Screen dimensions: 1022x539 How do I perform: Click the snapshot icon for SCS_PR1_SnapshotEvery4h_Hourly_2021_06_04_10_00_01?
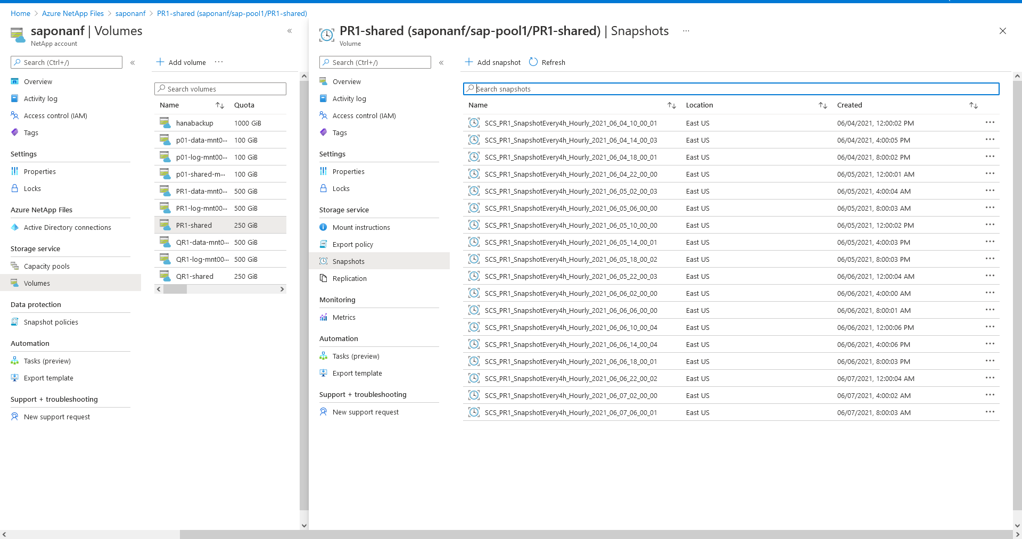(x=474, y=123)
